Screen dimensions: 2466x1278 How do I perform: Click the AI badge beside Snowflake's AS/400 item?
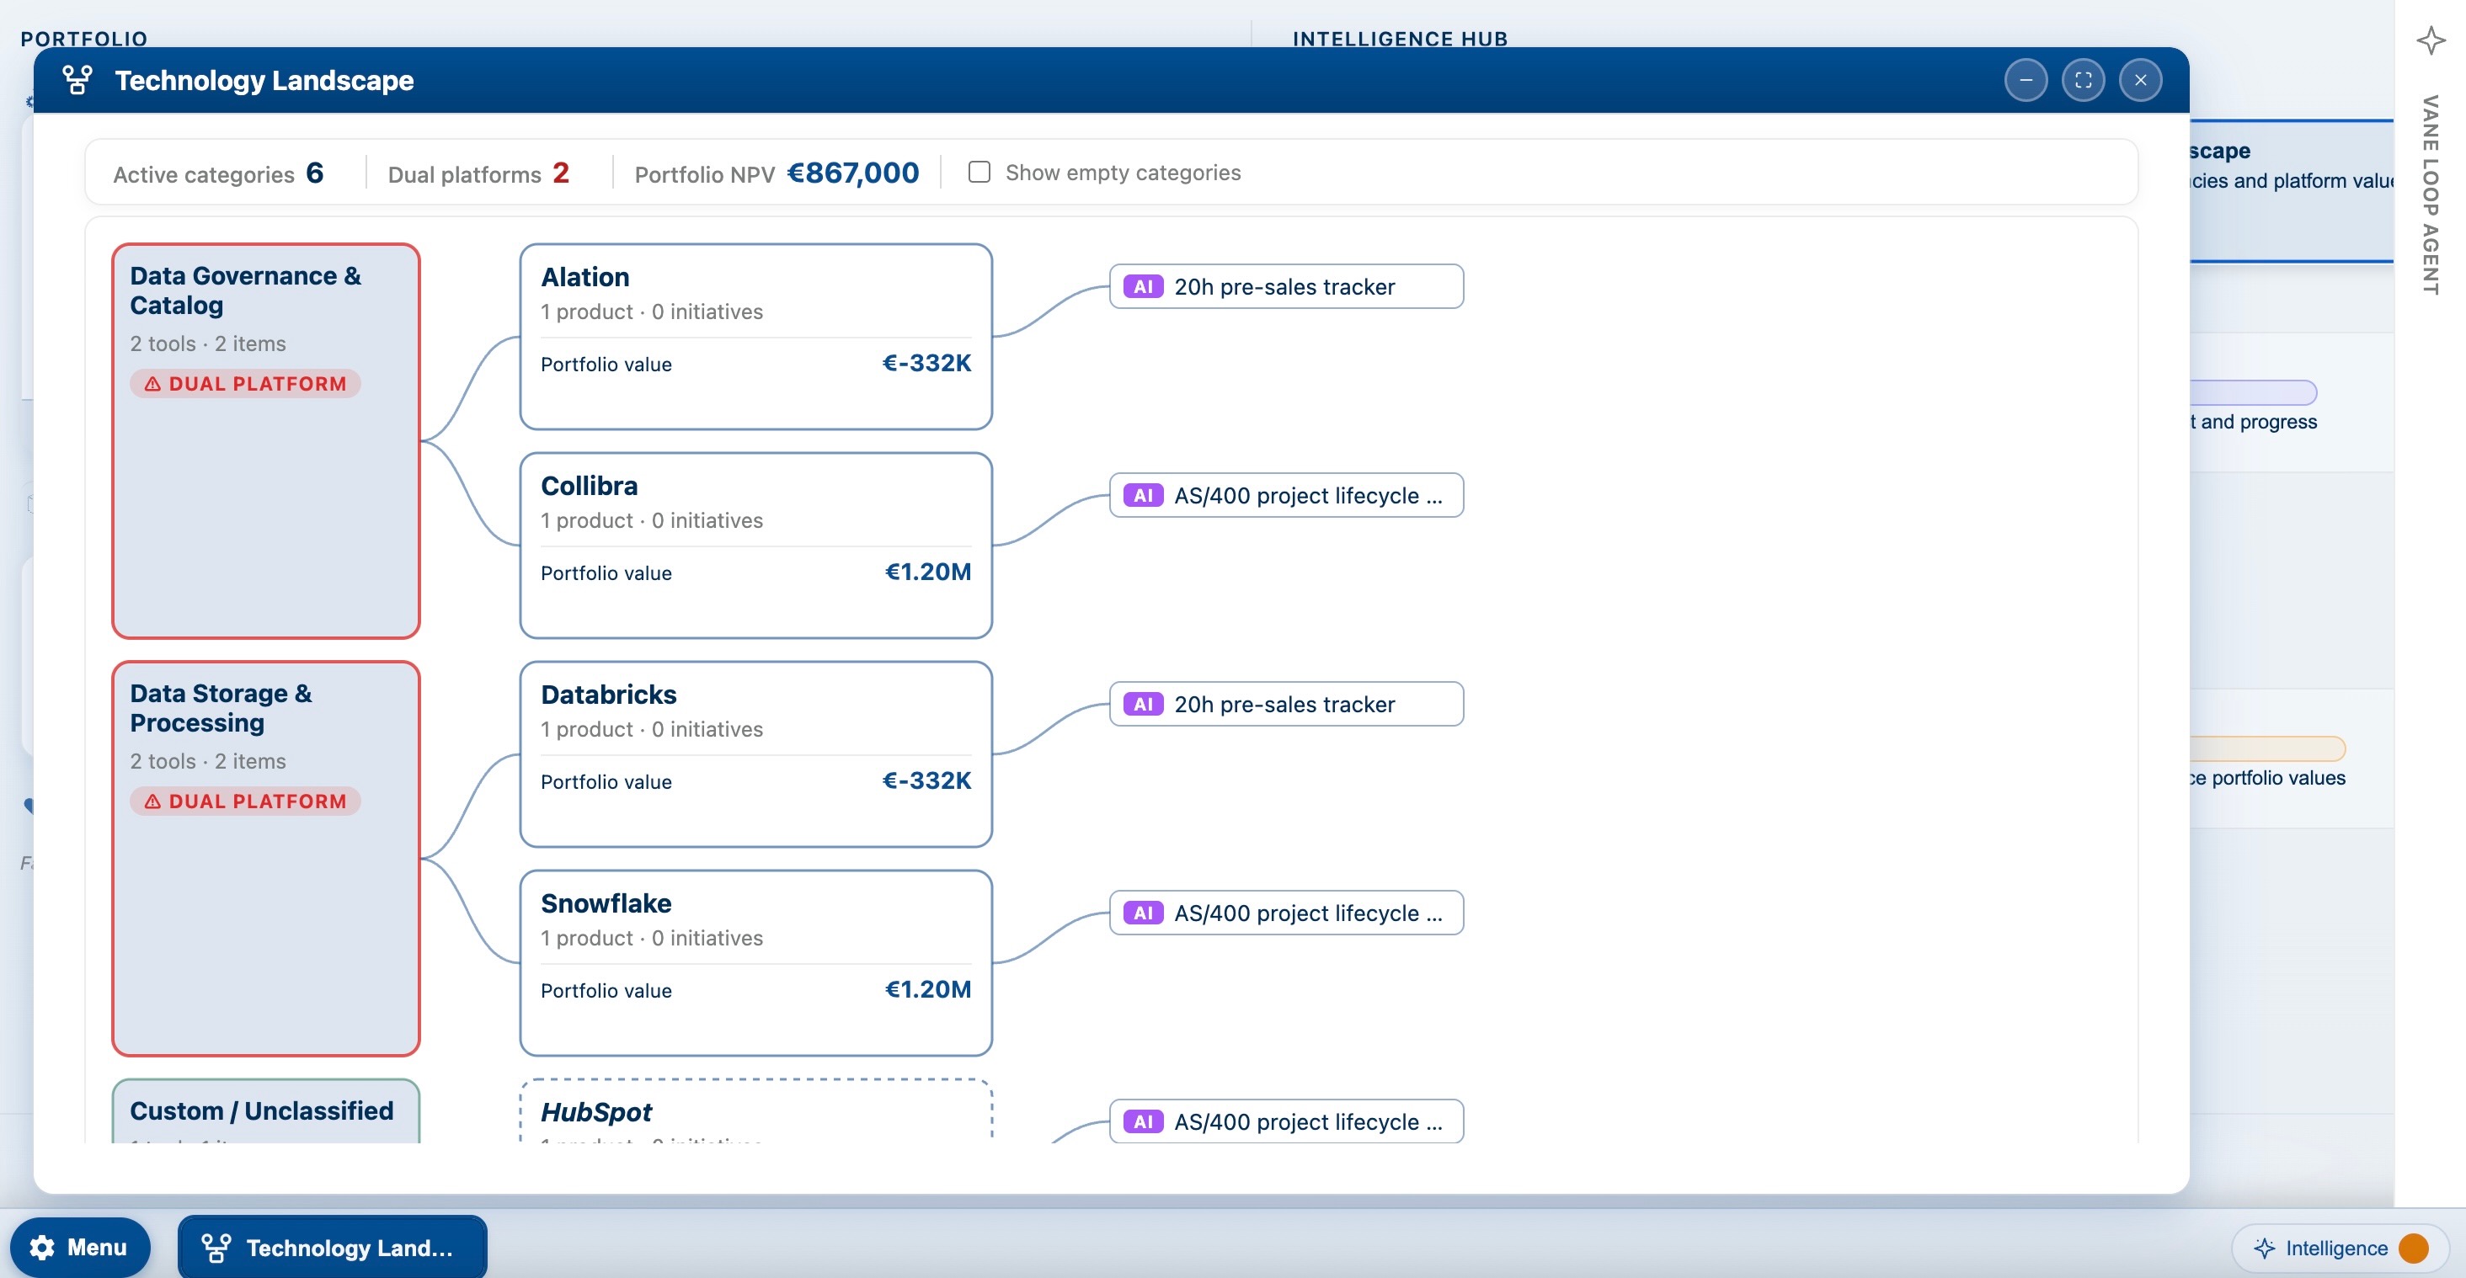click(1143, 913)
